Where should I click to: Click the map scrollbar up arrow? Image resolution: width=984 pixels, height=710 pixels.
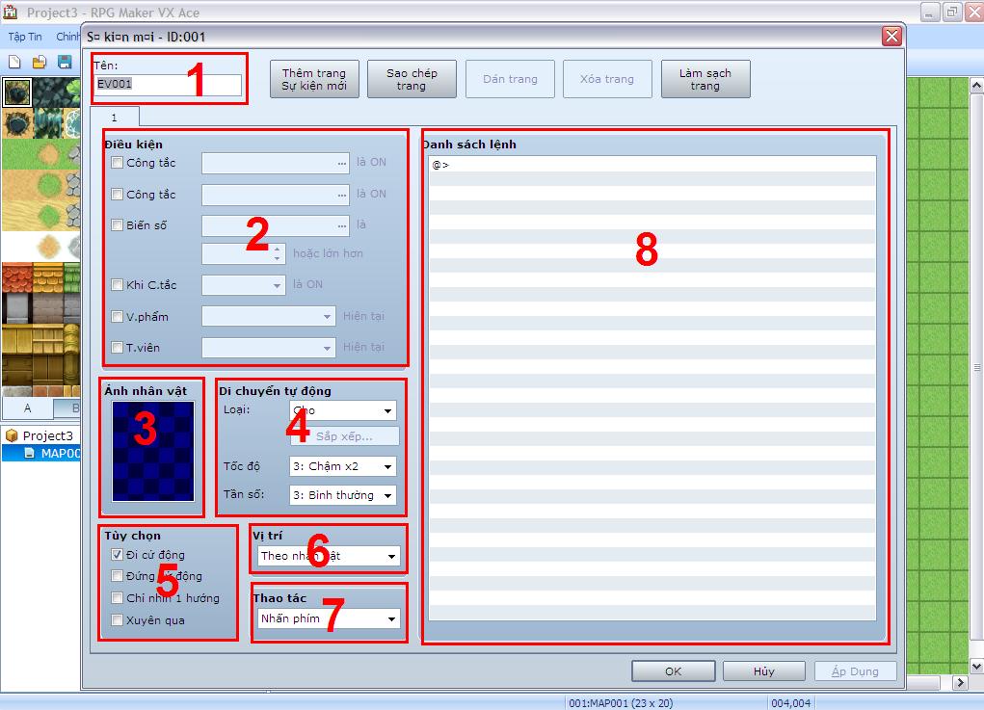click(x=976, y=85)
